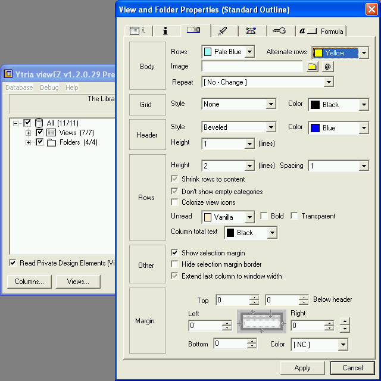Open the Debug menu
The width and height of the screenshot is (381, 381).
pos(49,88)
